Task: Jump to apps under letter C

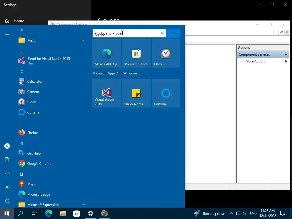Action: tap(22, 72)
